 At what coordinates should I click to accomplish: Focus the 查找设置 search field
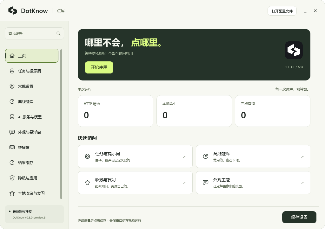34,33
